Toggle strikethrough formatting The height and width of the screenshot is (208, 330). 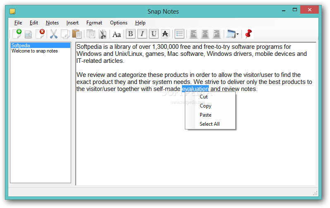(x=165, y=34)
